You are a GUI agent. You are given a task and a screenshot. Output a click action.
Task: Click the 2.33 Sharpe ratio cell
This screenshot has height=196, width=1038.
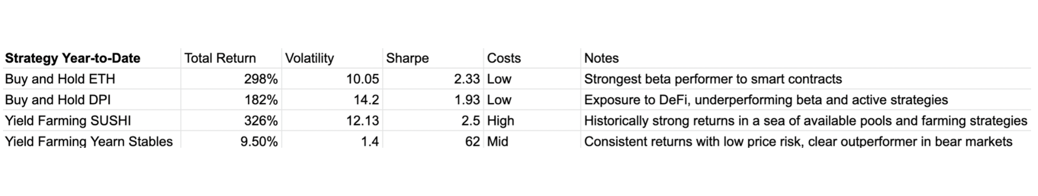coord(433,79)
